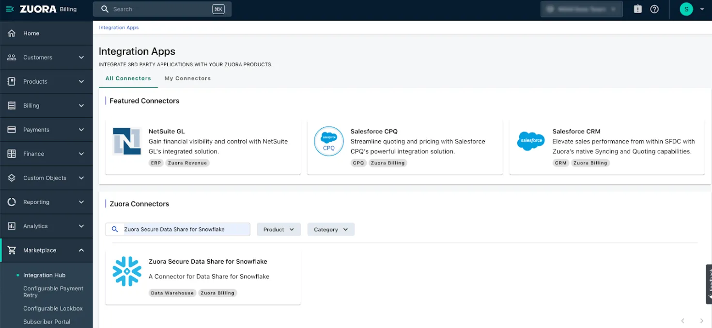Click the Zuora Connectors search input

(x=178, y=229)
